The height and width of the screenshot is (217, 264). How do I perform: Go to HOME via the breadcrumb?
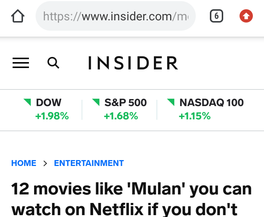24,163
